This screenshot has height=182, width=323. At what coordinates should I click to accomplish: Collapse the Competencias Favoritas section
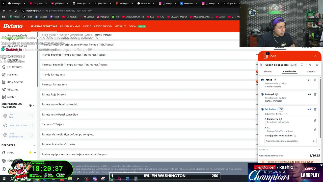tap(34, 105)
